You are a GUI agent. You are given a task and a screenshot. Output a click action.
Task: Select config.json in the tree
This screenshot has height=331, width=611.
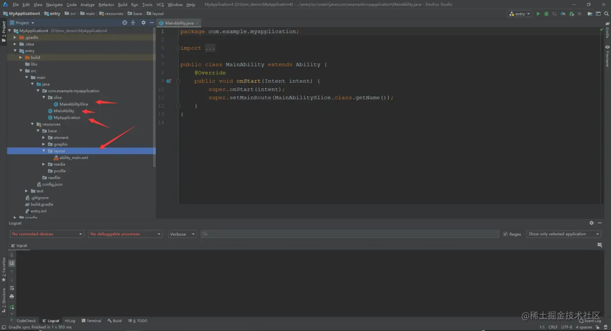coord(52,184)
